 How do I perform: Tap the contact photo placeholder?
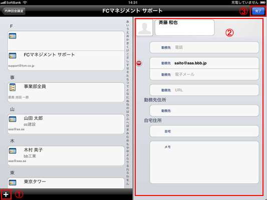pyautogui.click(x=144, y=27)
